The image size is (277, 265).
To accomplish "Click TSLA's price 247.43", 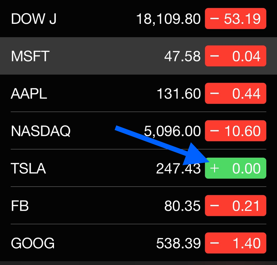I will (178, 168).
